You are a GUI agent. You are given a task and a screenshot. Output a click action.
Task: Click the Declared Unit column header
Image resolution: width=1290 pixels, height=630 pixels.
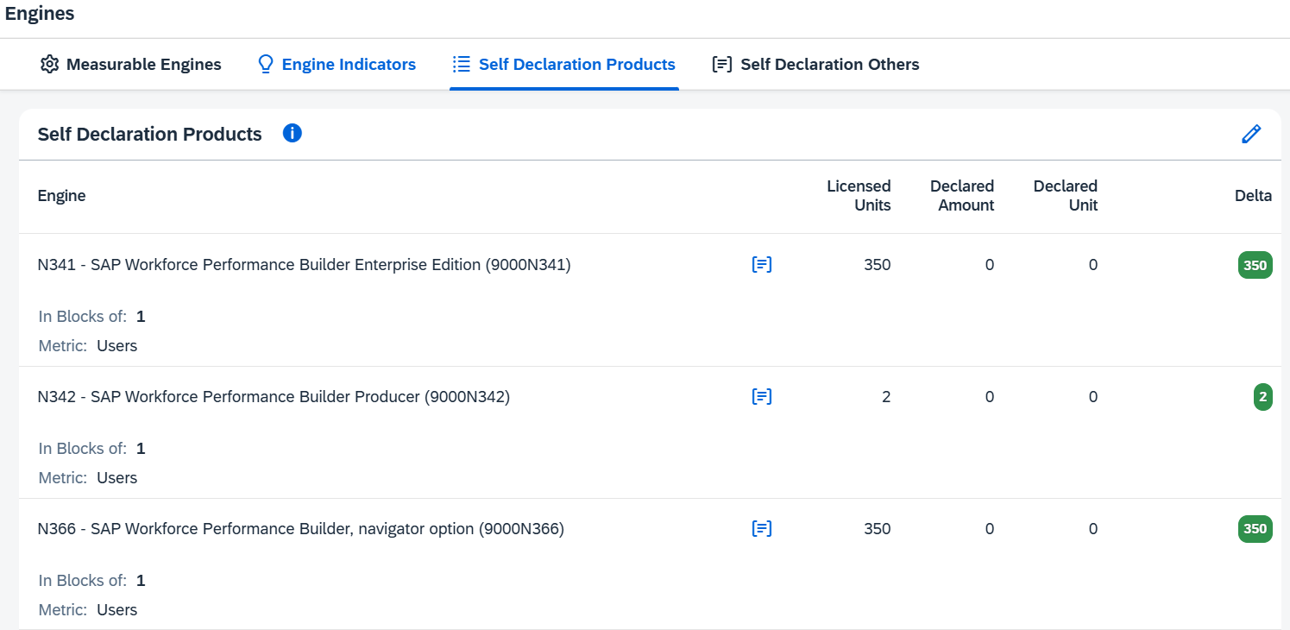1066,196
